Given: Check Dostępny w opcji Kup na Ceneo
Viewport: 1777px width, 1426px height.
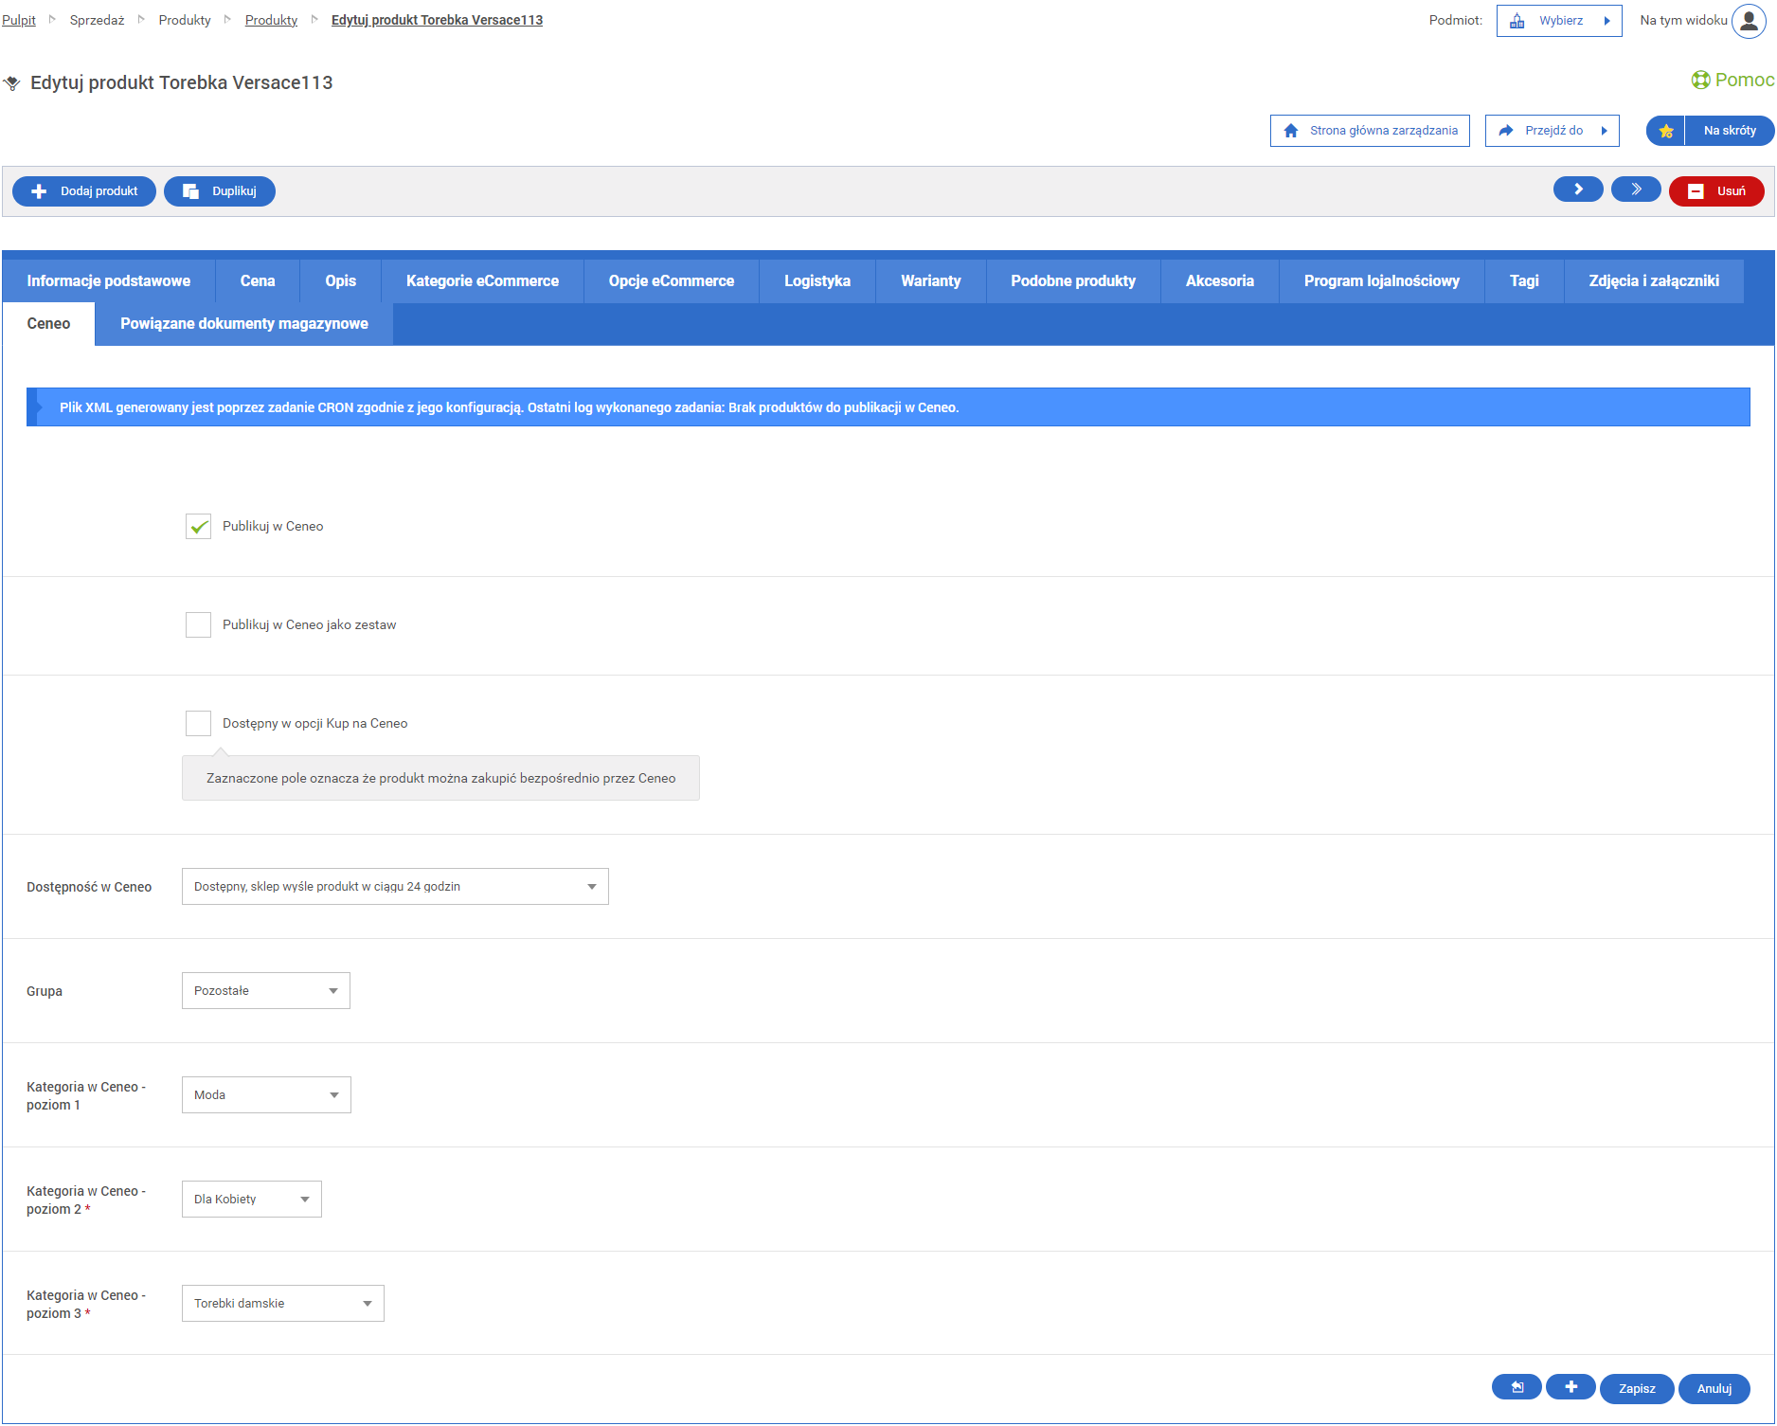Looking at the screenshot, I should point(198,724).
